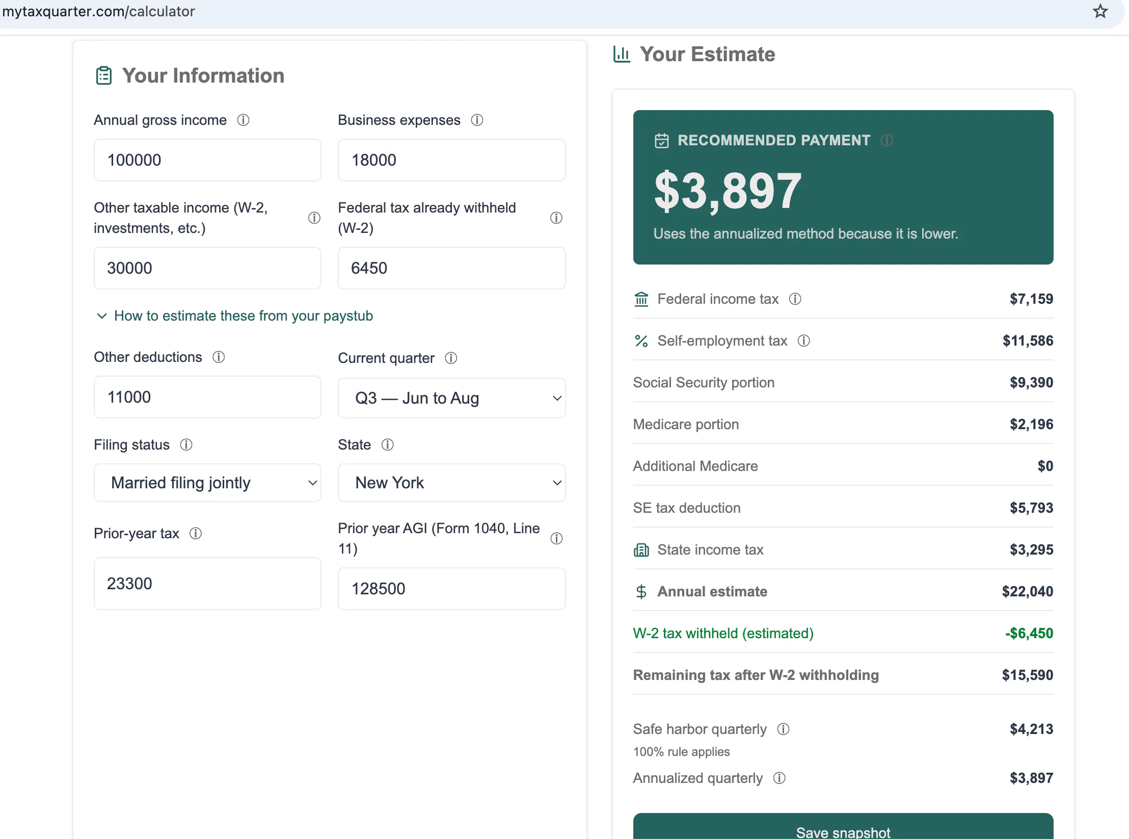Bookmark page with the star icon

[x=1100, y=11]
